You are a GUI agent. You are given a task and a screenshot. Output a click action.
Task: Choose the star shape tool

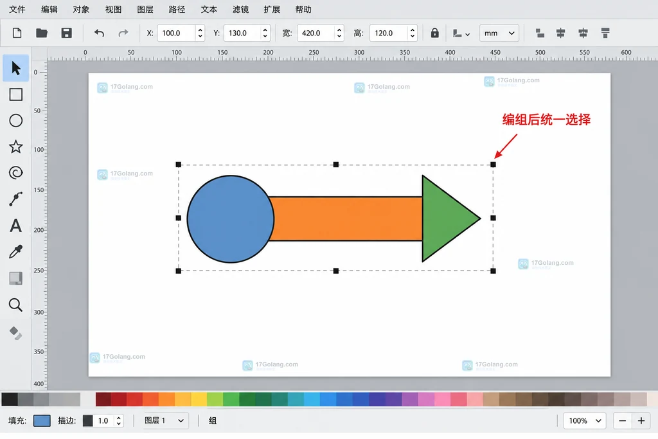(x=16, y=147)
